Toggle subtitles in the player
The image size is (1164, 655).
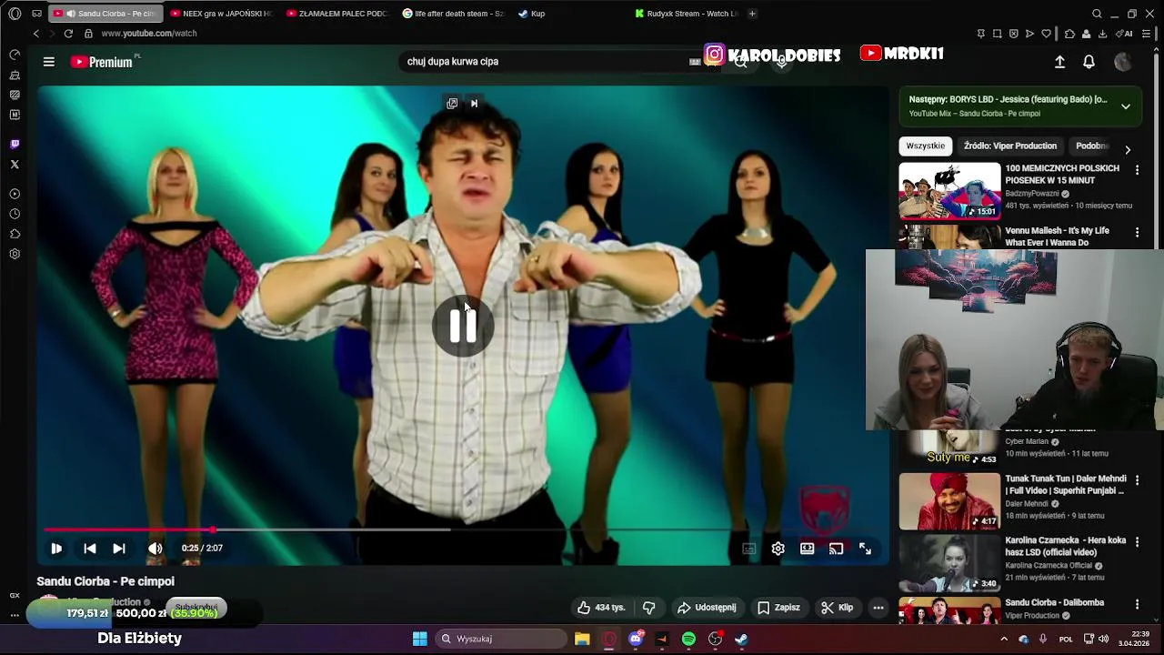tap(748, 549)
